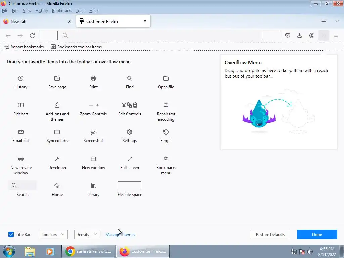Pick the Save page icon

pos(57,78)
